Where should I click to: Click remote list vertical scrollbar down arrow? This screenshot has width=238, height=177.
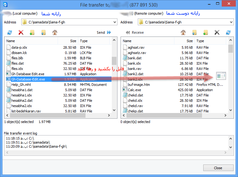point(230,110)
